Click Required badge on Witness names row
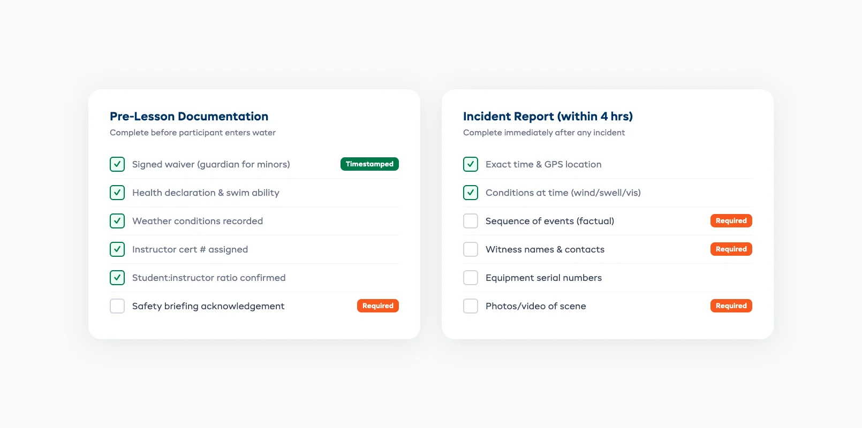 click(x=731, y=249)
